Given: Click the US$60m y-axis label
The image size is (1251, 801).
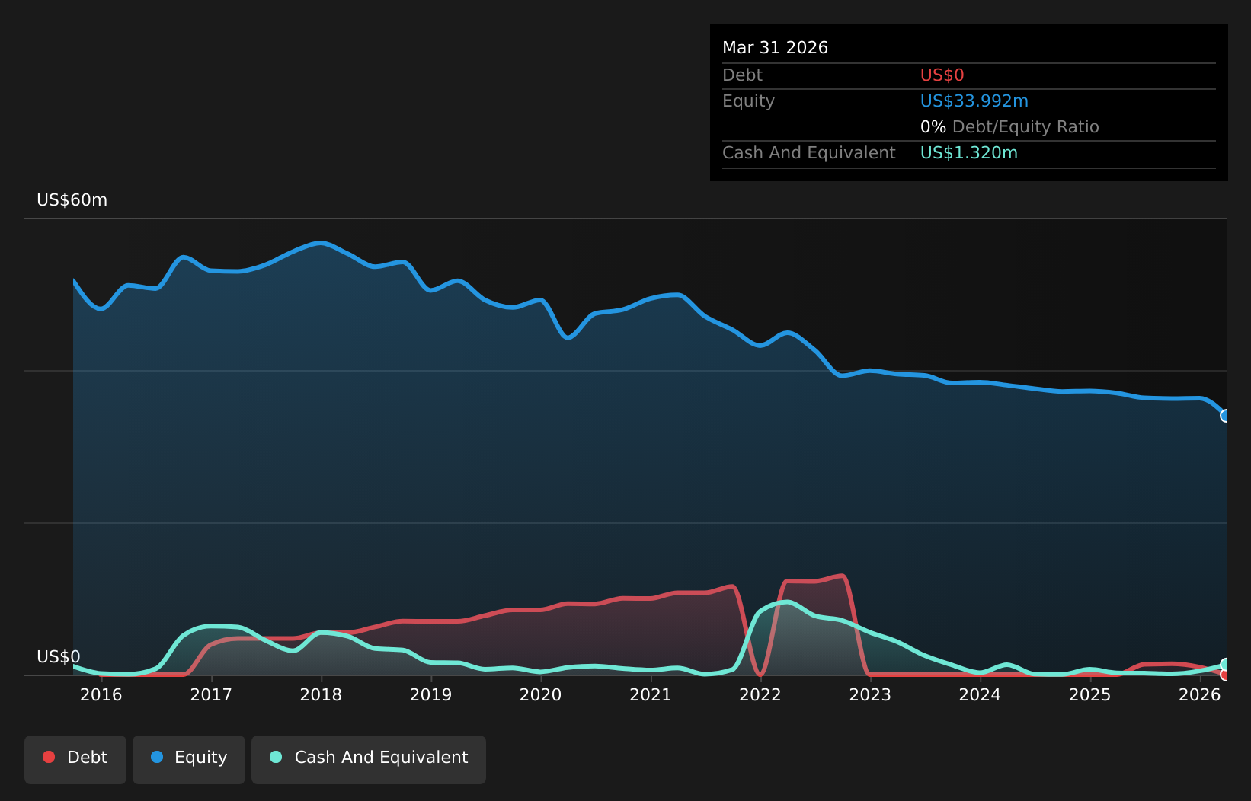Looking at the screenshot, I should point(72,200).
